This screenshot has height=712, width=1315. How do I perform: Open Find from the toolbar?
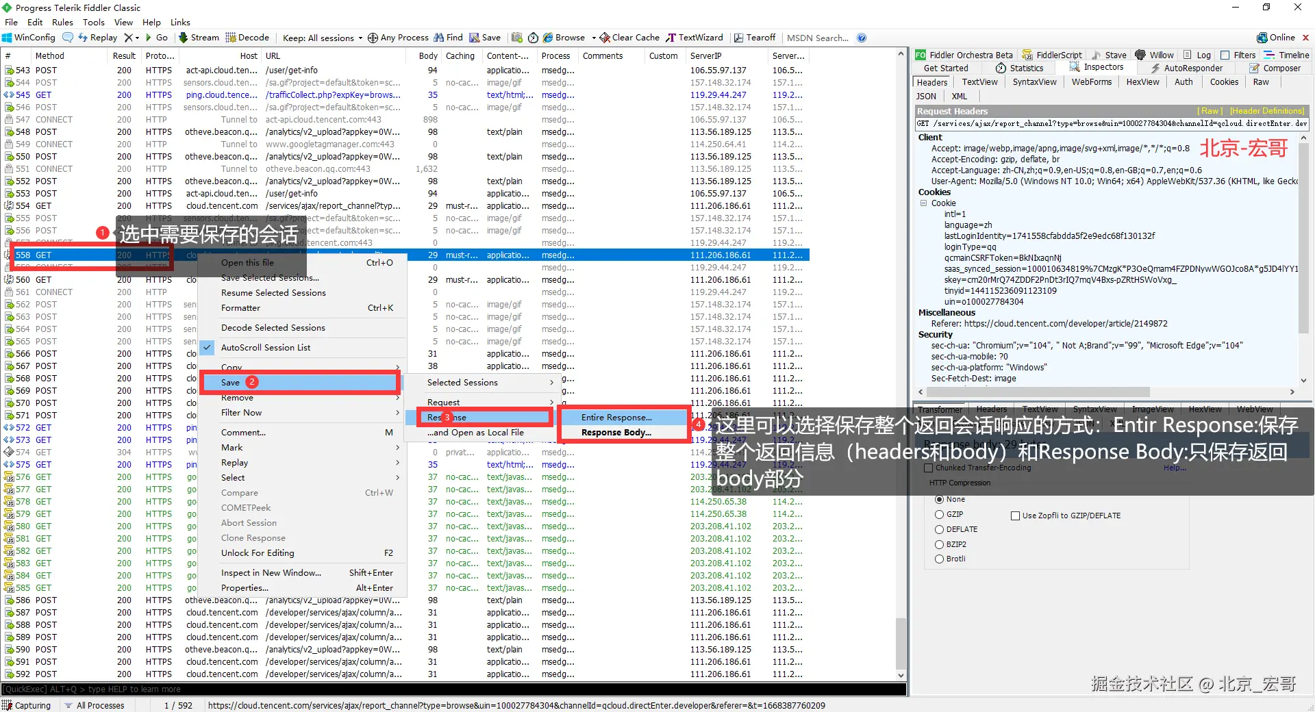point(449,38)
